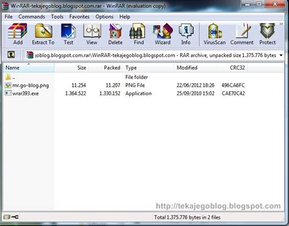This screenshot has height=226, width=289.
Task: Minimize the WinRAR window
Action: tap(248, 4)
